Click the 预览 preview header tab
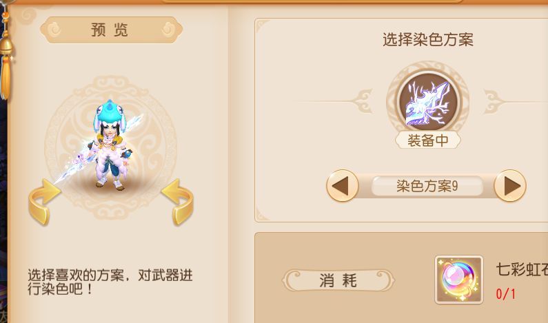The height and width of the screenshot is (323, 548). (111, 30)
